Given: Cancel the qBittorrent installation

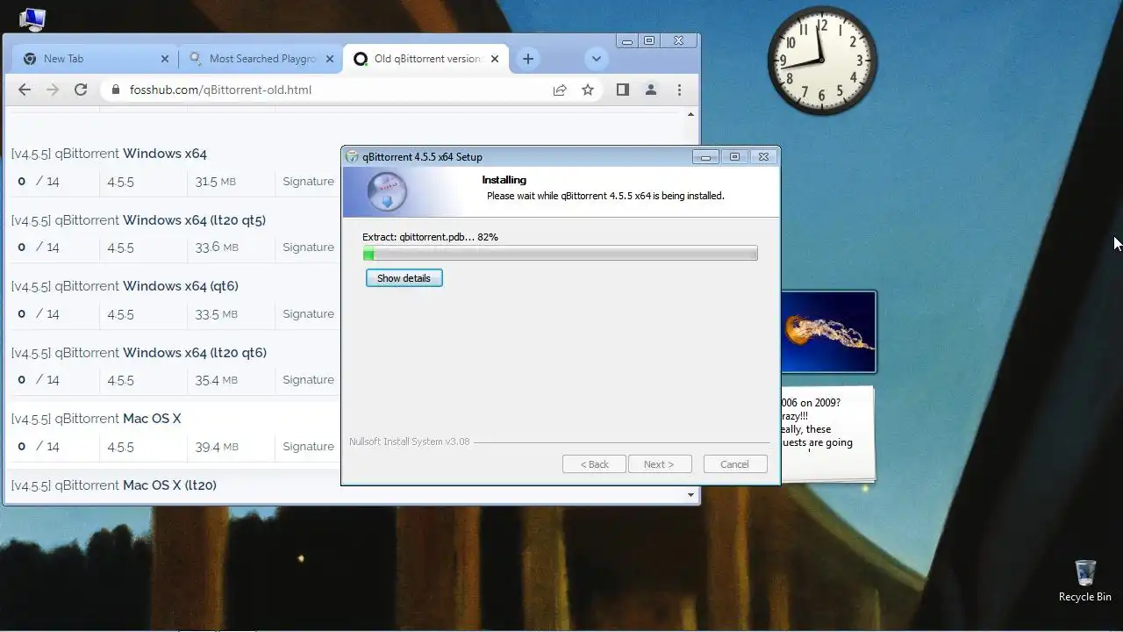Looking at the screenshot, I should point(735,464).
